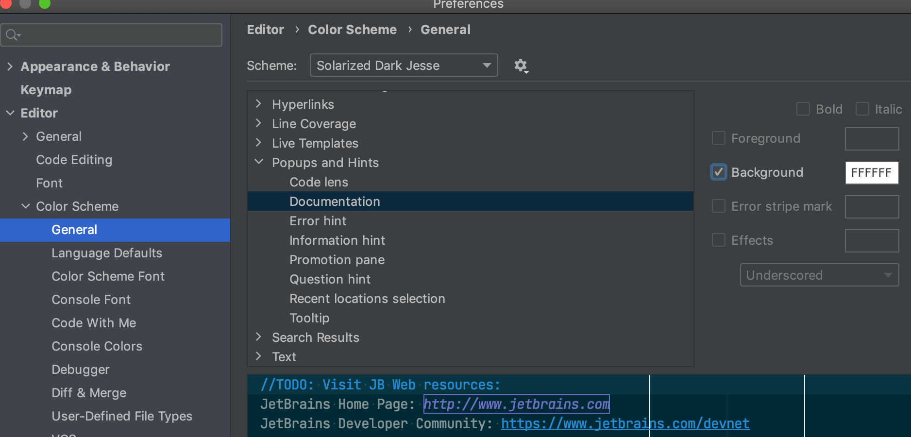Select Error hint in the list
Image resolution: width=911 pixels, height=437 pixels.
[x=318, y=221]
